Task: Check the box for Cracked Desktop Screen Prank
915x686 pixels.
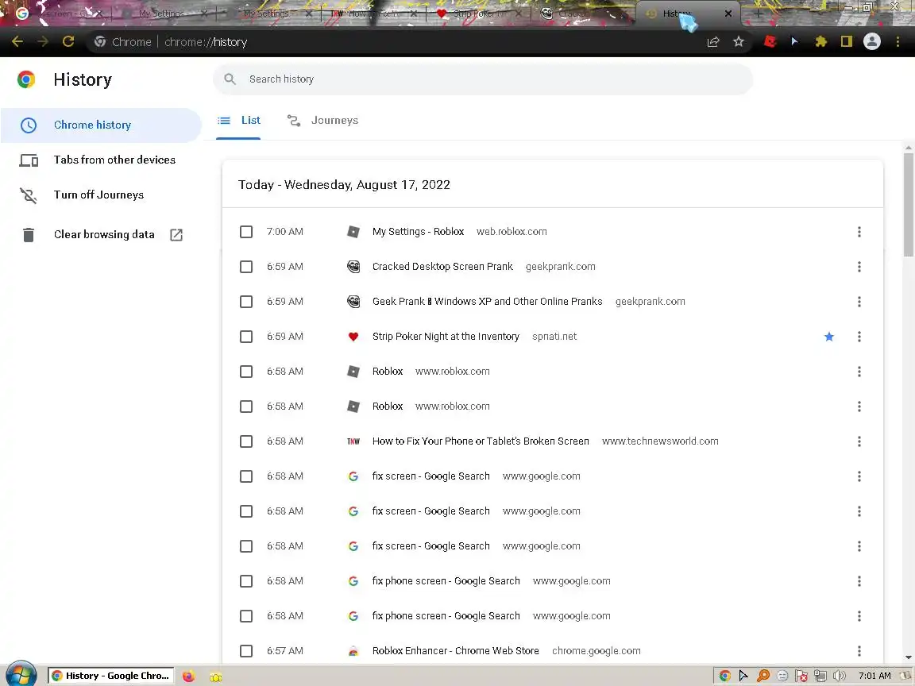Action: [x=246, y=267]
